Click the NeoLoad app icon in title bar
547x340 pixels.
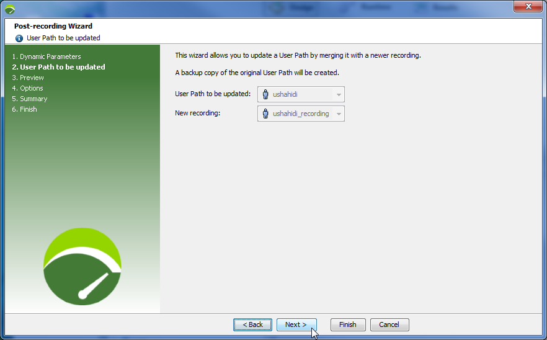[9, 9]
